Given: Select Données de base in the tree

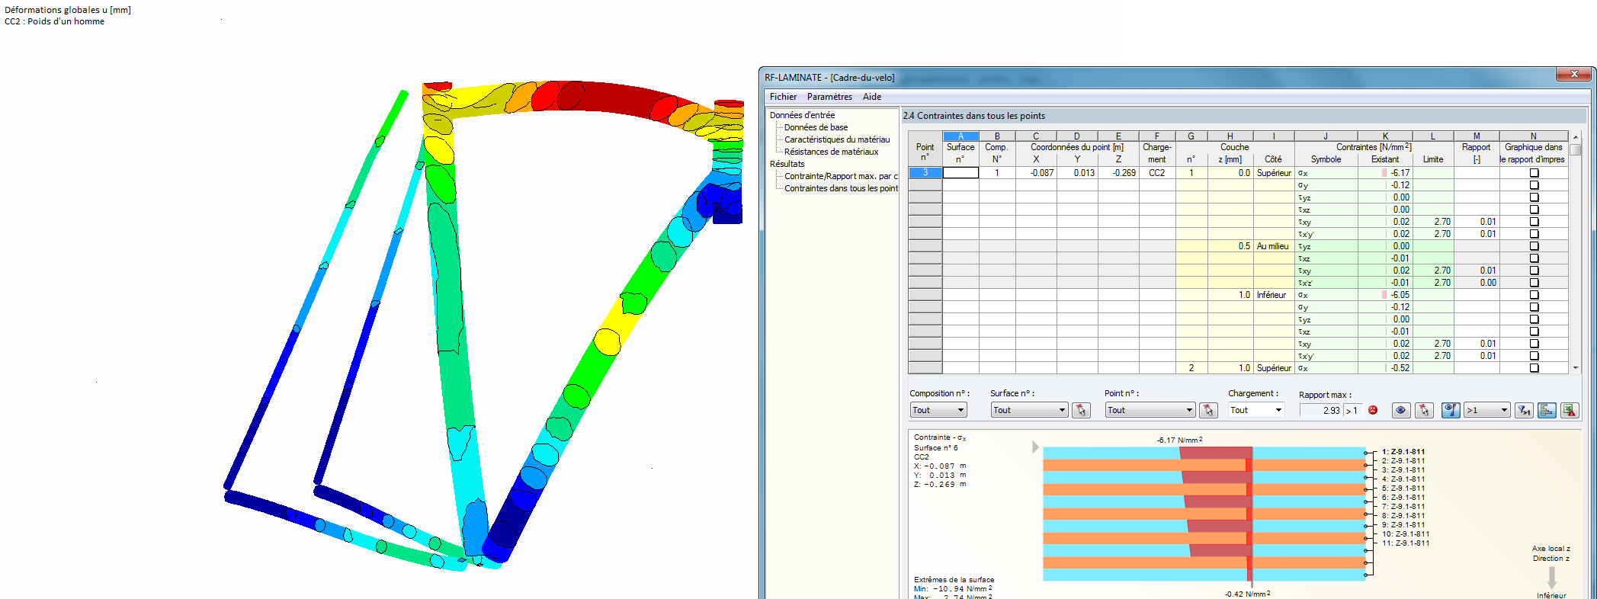Looking at the screenshot, I should (x=816, y=127).
